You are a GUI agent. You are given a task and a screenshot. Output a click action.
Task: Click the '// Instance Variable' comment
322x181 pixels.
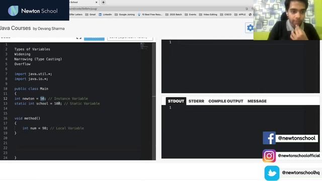pyautogui.click(x=68, y=99)
